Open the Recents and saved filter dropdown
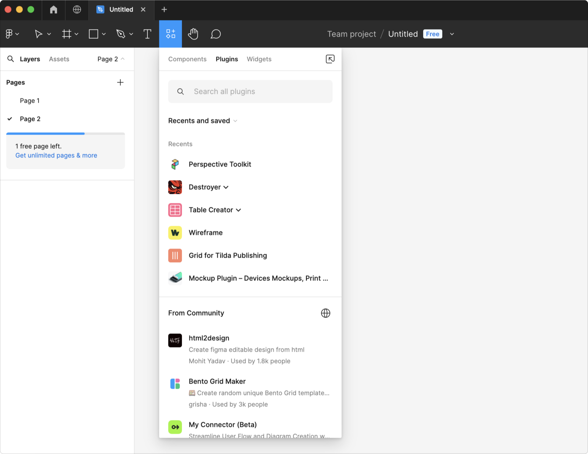 pos(203,121)
